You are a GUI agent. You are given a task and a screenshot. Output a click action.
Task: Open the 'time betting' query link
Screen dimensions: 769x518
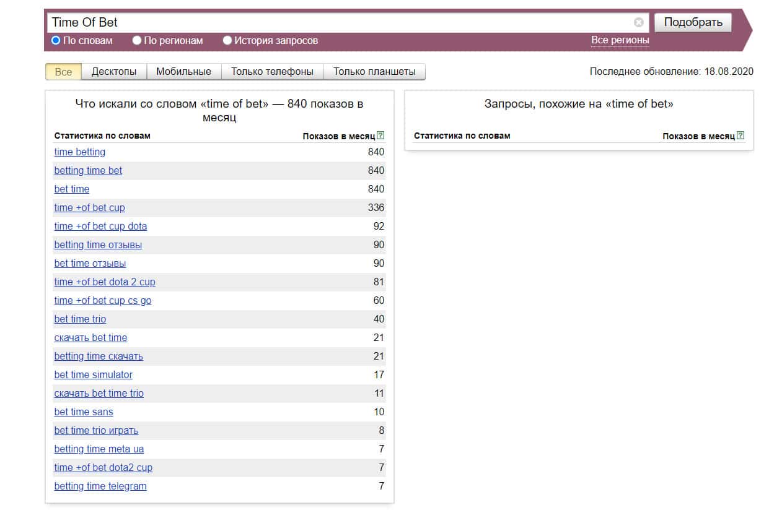click(80, 152)
